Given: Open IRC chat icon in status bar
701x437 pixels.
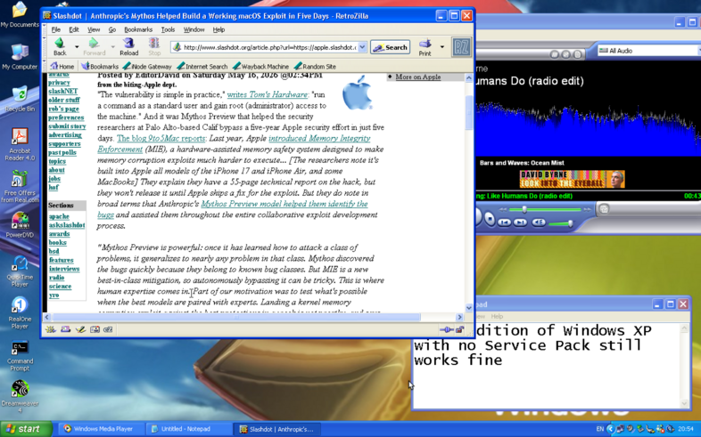Looking at the screenshot, I should [108, 329].
